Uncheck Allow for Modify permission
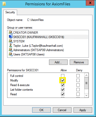 (x=63, y=80)
